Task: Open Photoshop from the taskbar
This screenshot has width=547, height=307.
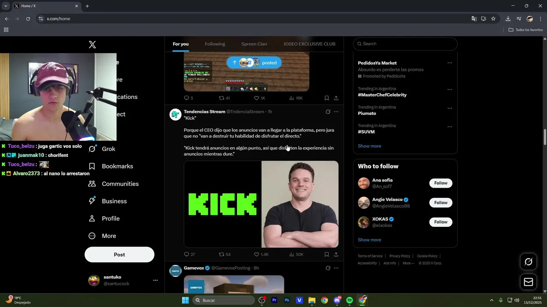Action: (287, 300)
